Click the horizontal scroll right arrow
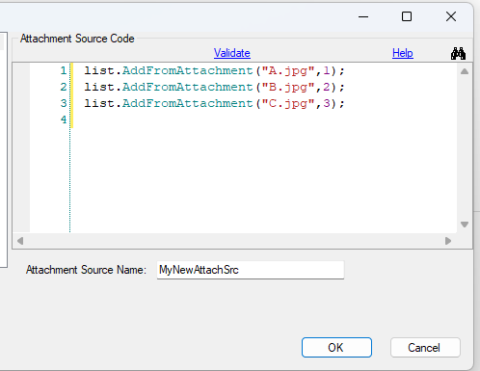This screenshot has height=371, width=480. 448,241
